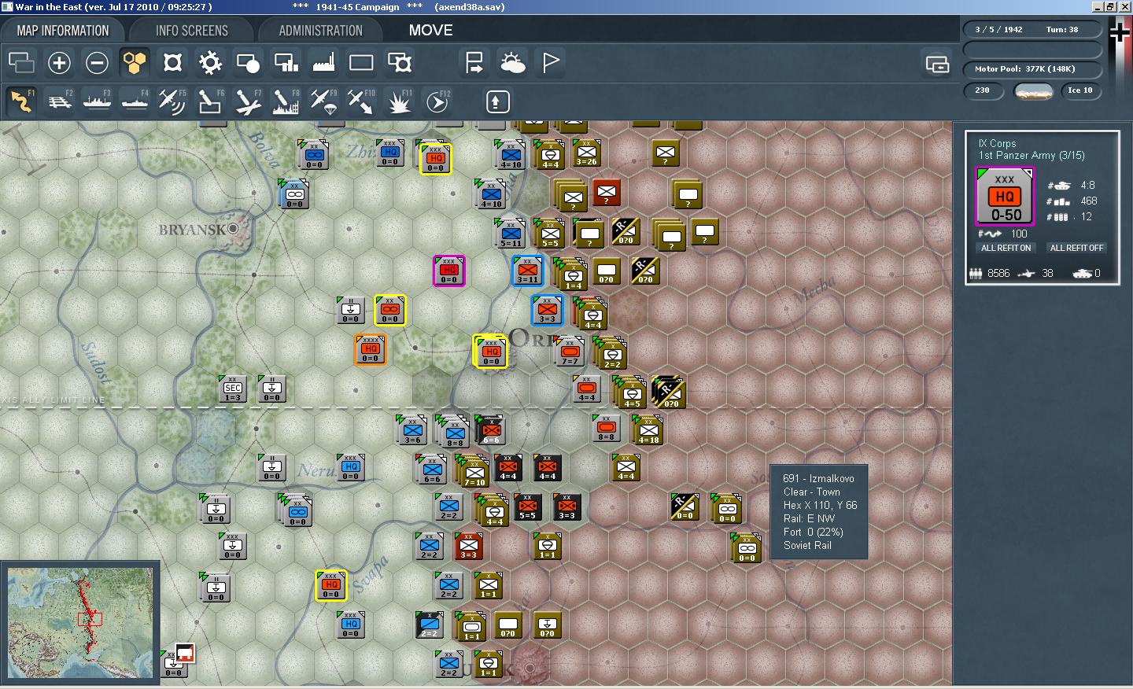Toggle the rectangle-with-circle overlay icon
The image size is (1133, 689).
click(x=248, y=62)
